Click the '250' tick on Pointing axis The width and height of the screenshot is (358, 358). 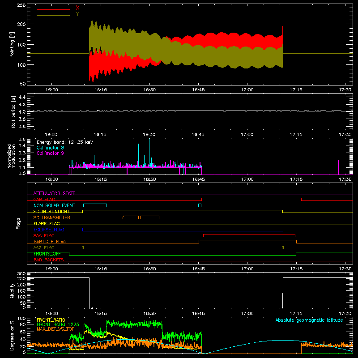tap(21, 5)
